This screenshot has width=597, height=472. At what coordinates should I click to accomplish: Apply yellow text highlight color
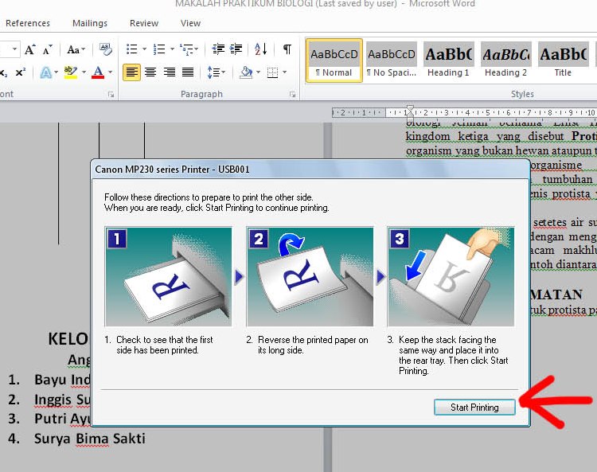(71, 72)
